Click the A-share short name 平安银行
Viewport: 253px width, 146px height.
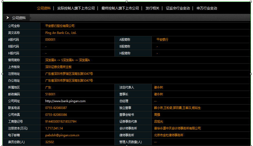click(162, 40)
